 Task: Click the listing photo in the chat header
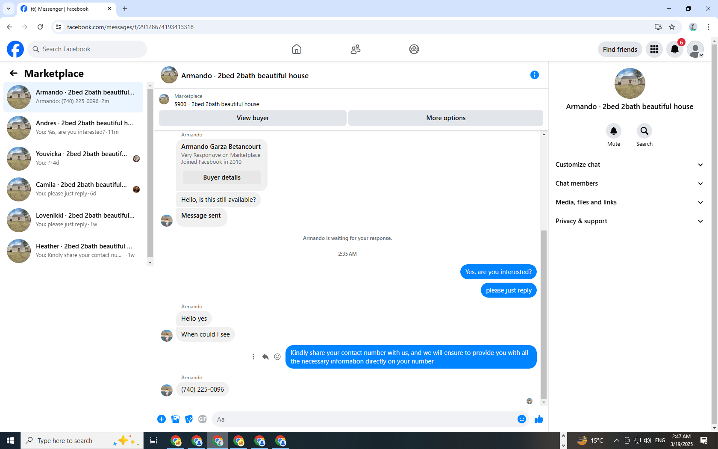pyautogui.click(x=169, y=75)
